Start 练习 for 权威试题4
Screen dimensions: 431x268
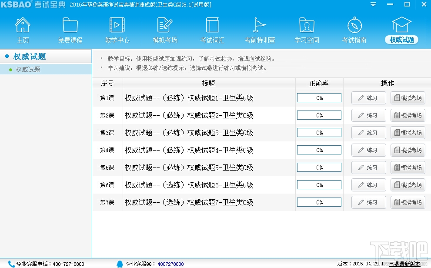coord(369,150)
